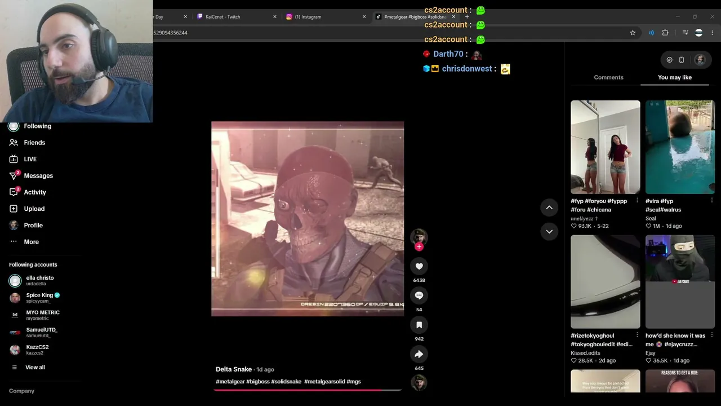
Task: Open options for the #vira #fyp video
Action: pyautogui.click(x=712, y=201)
